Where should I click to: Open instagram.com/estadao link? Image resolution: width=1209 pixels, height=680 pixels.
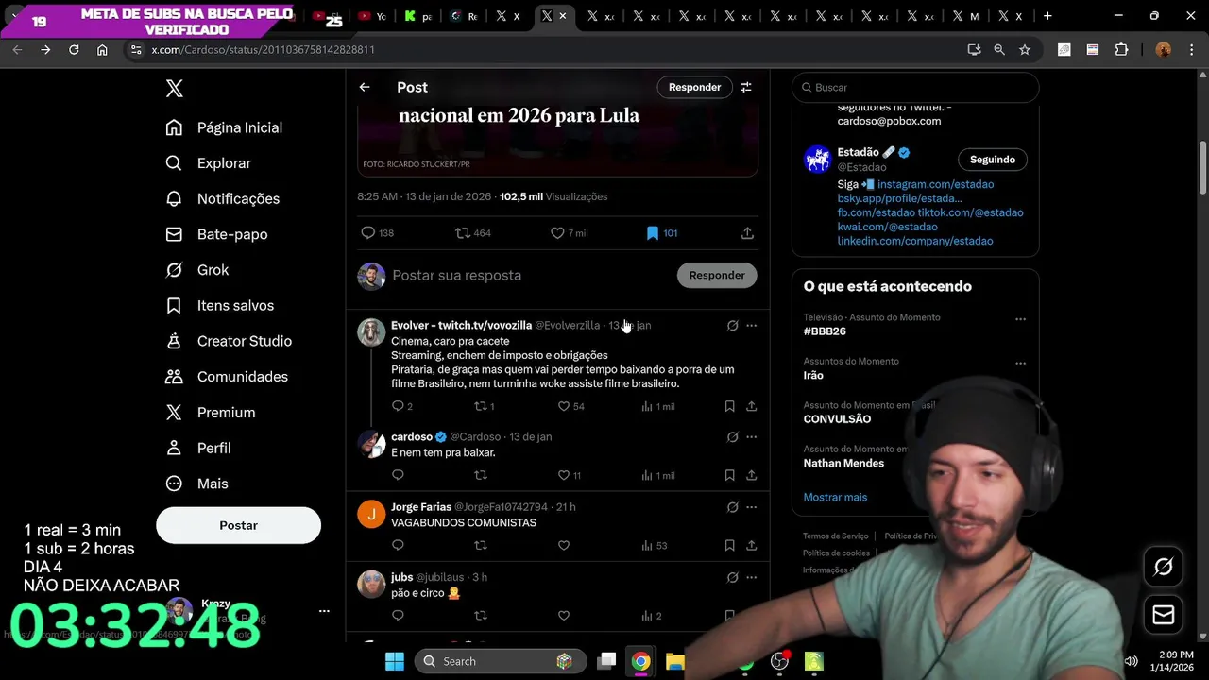[x=935, y=184]
